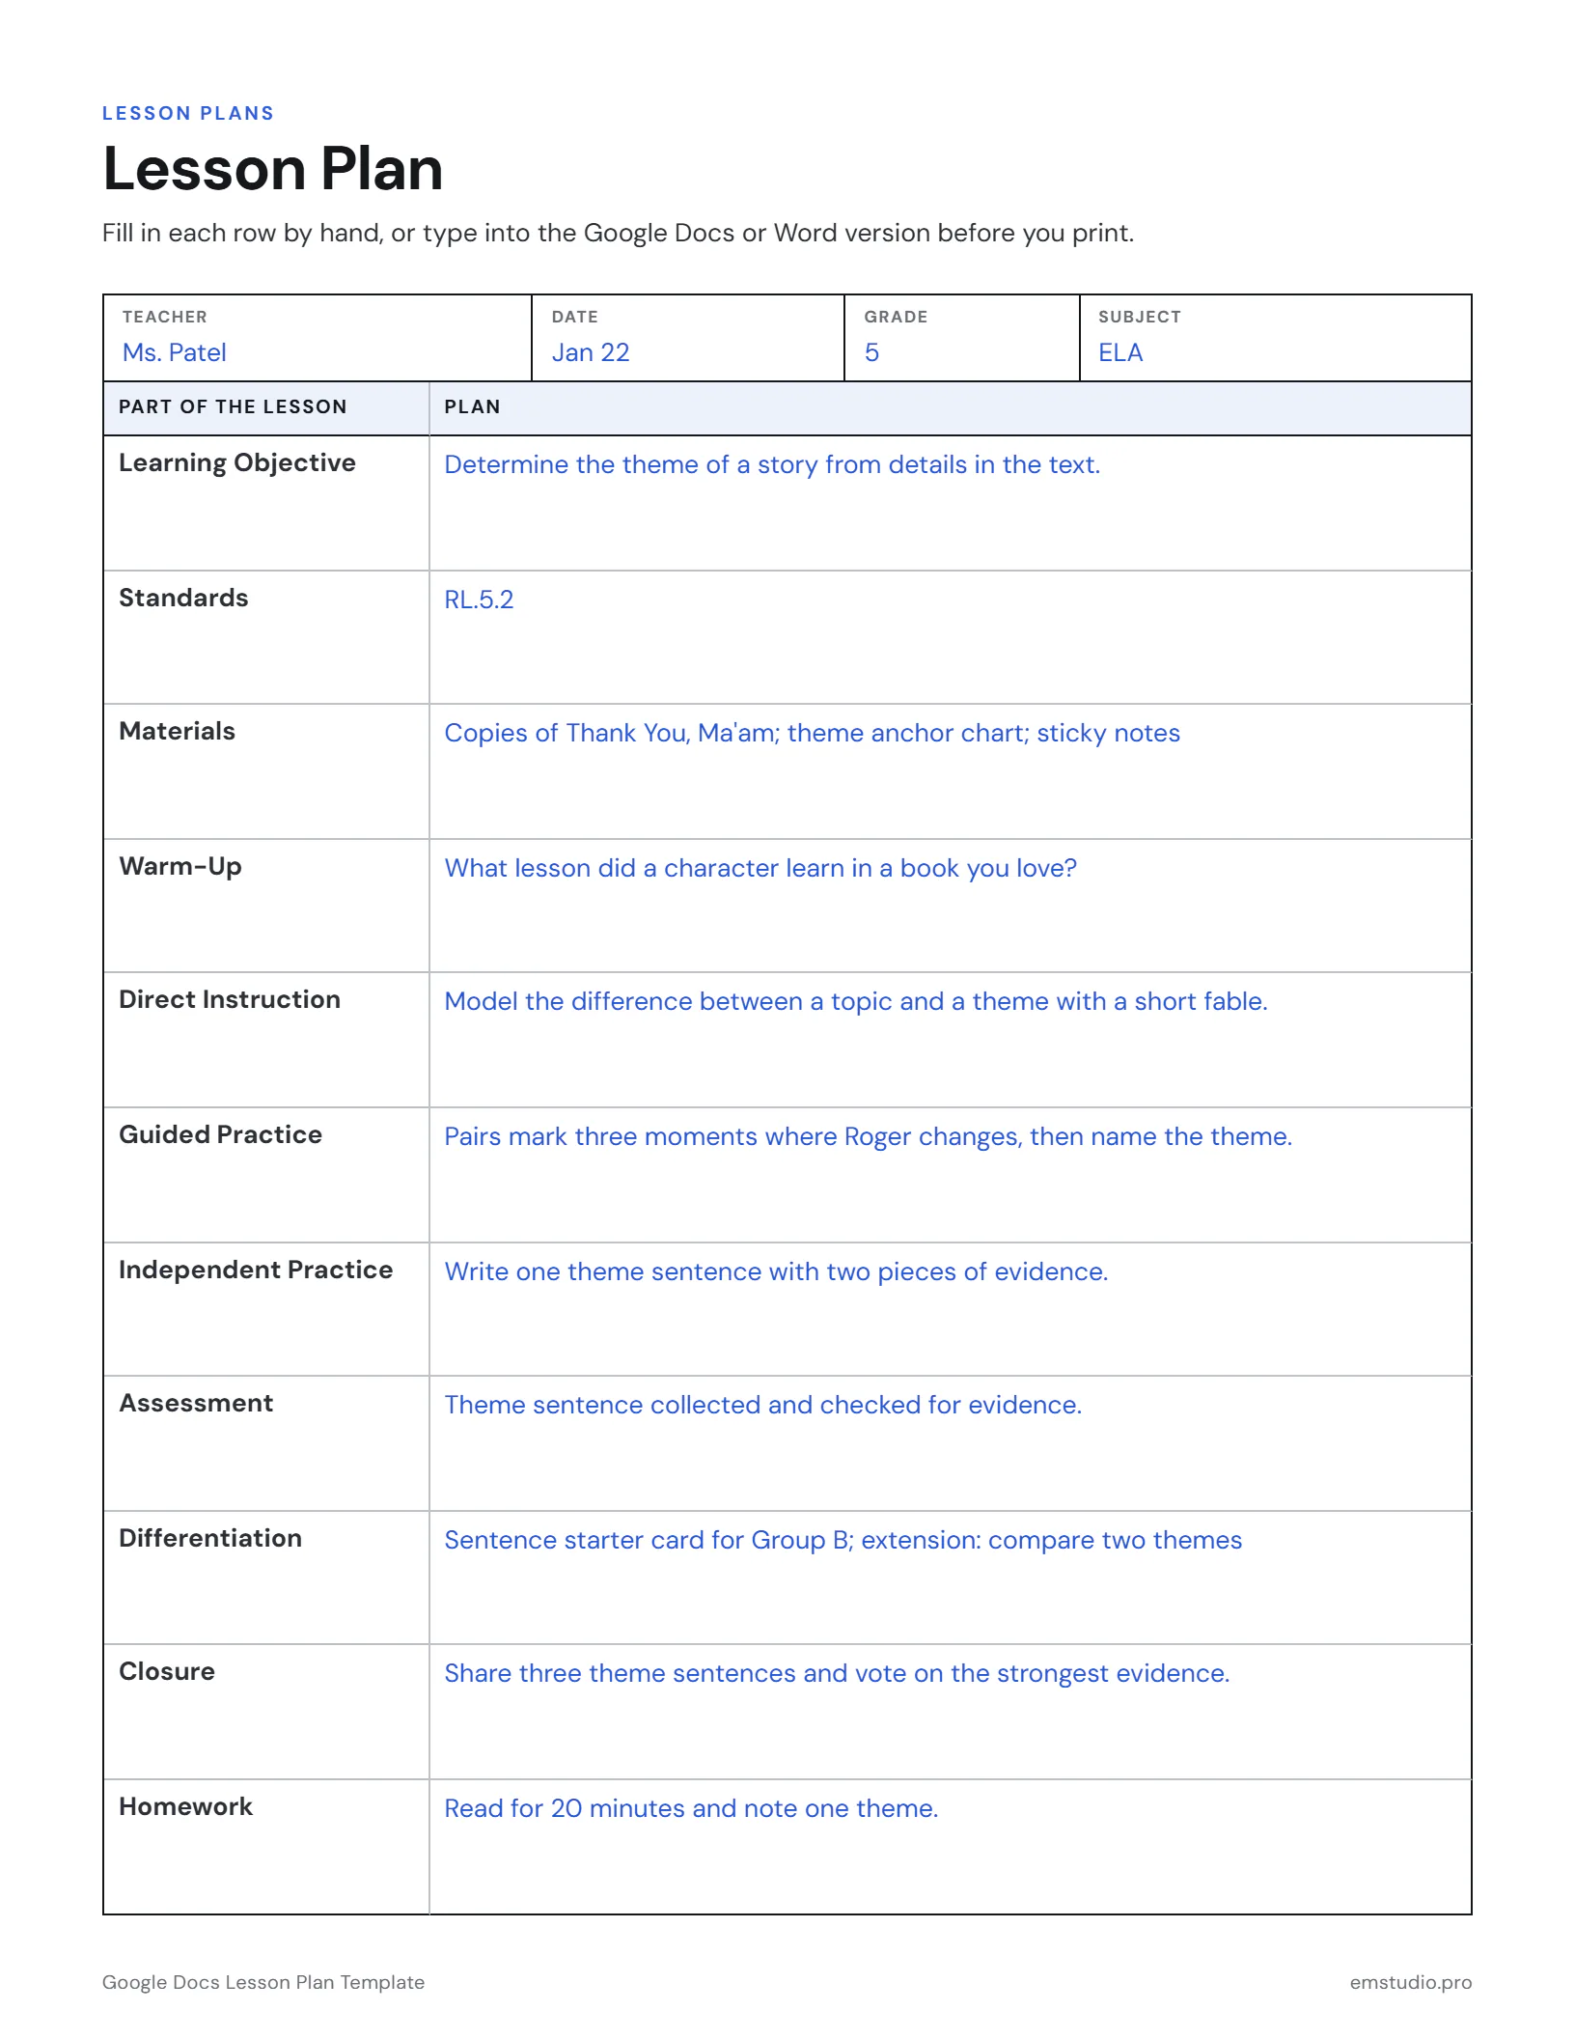The width and height of the screenshot is (1575, 2039).
Task: Click the 'Guided Practice' row label
Action: (x=220, y=1134)
